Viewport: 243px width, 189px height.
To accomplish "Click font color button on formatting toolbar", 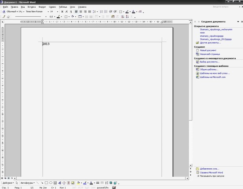I will click(133, 12).
